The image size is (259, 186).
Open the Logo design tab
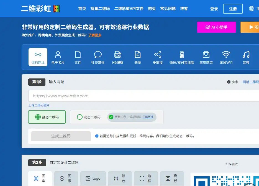tap(93, 179)
